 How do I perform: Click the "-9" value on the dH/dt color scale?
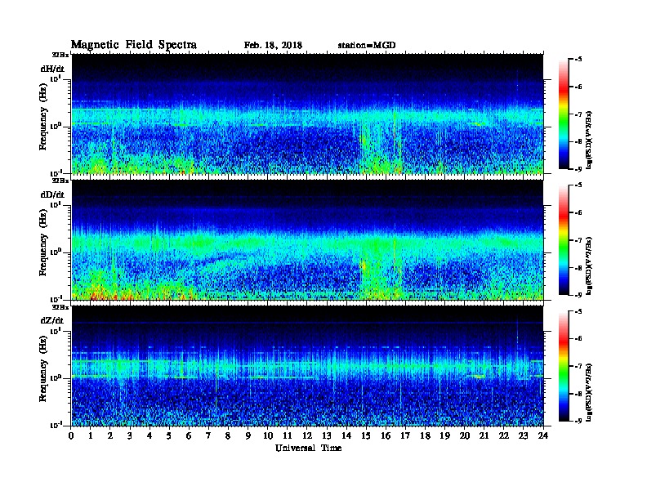tap(578, 169)
